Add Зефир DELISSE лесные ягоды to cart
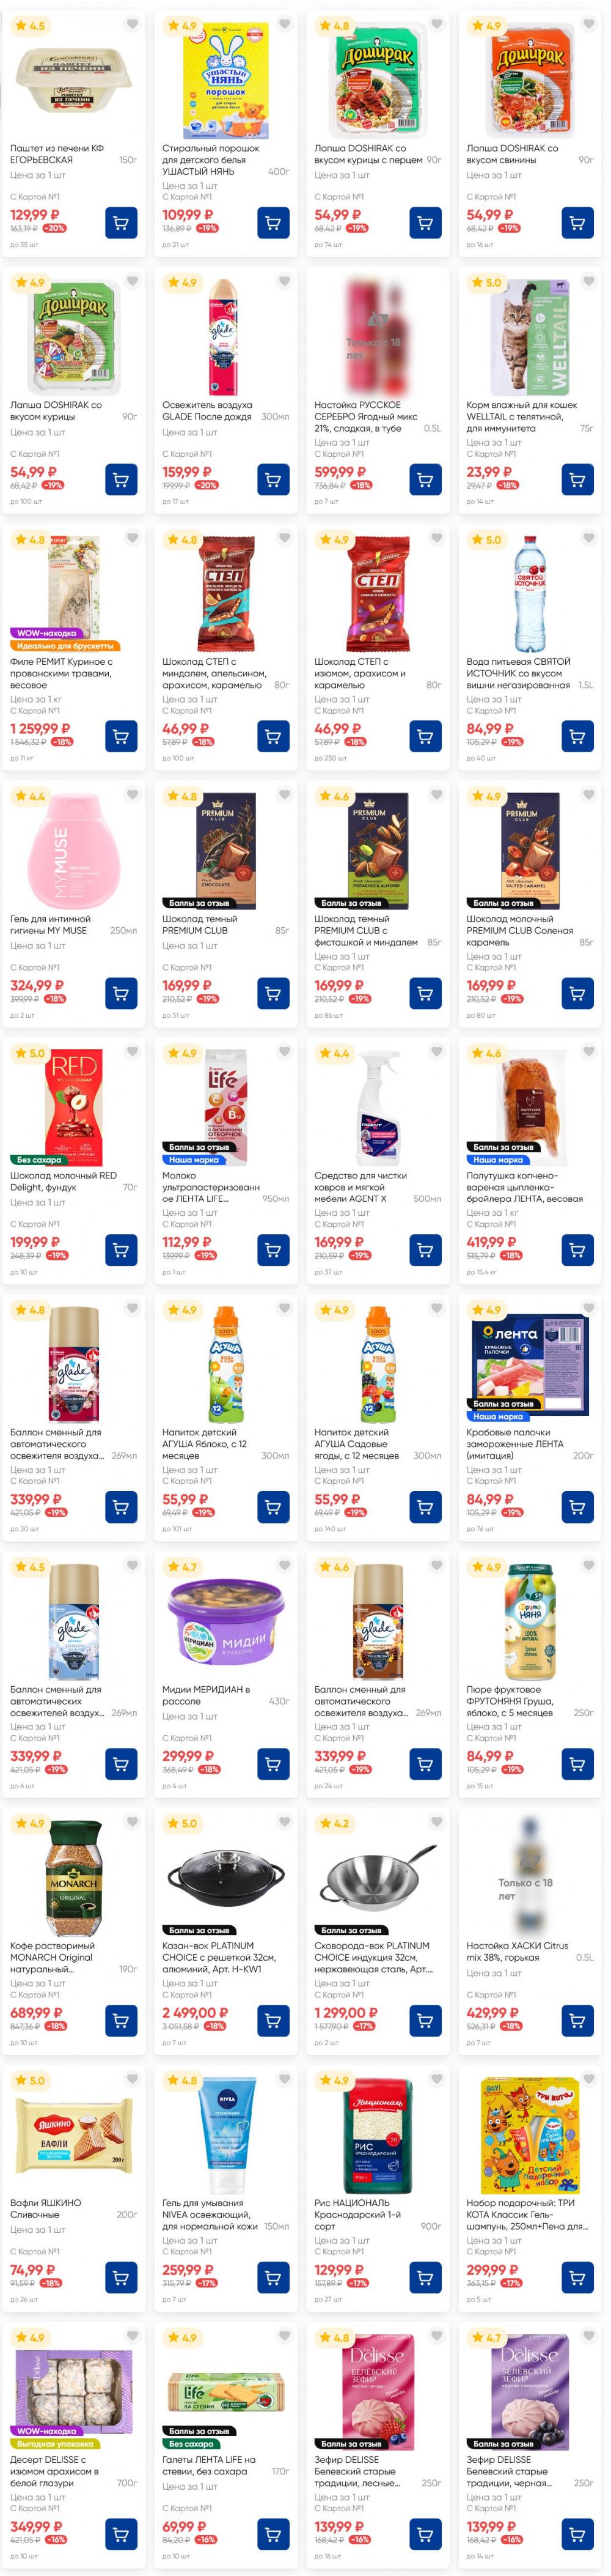Screen dimensions: 611x2576 point(424,2534)
